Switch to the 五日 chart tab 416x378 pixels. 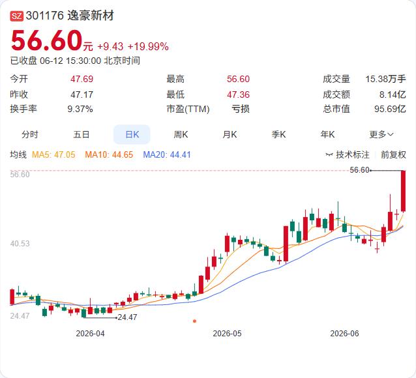82,134
